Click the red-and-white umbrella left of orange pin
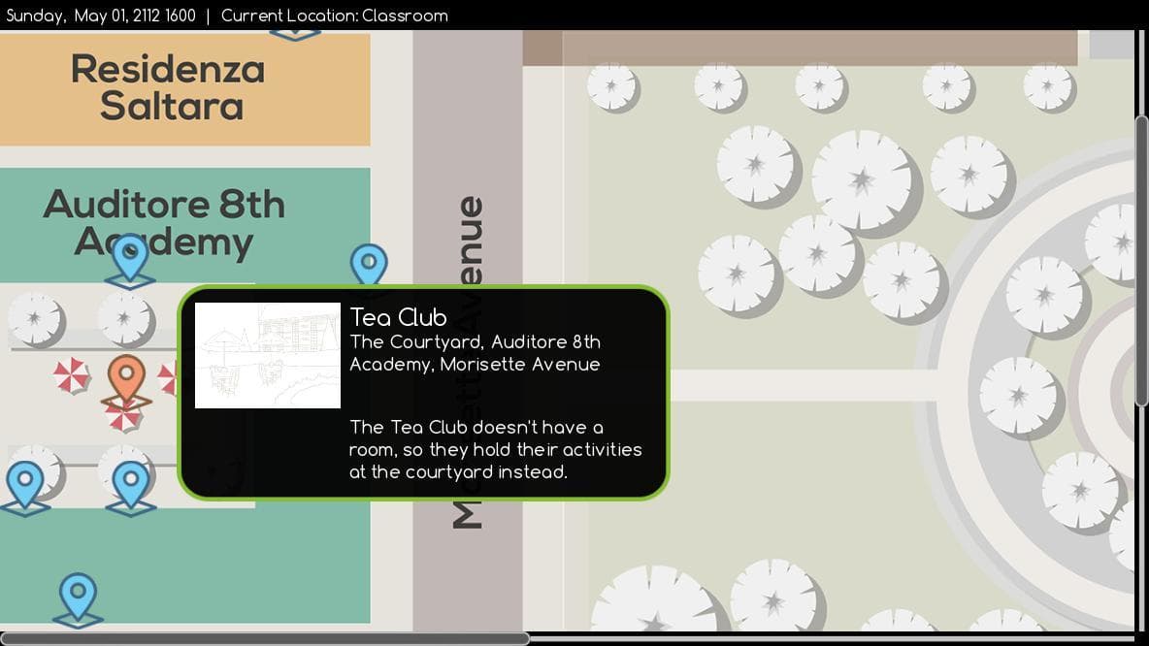The width and height of the screenshot is (1149, 646). click(71, 375)
